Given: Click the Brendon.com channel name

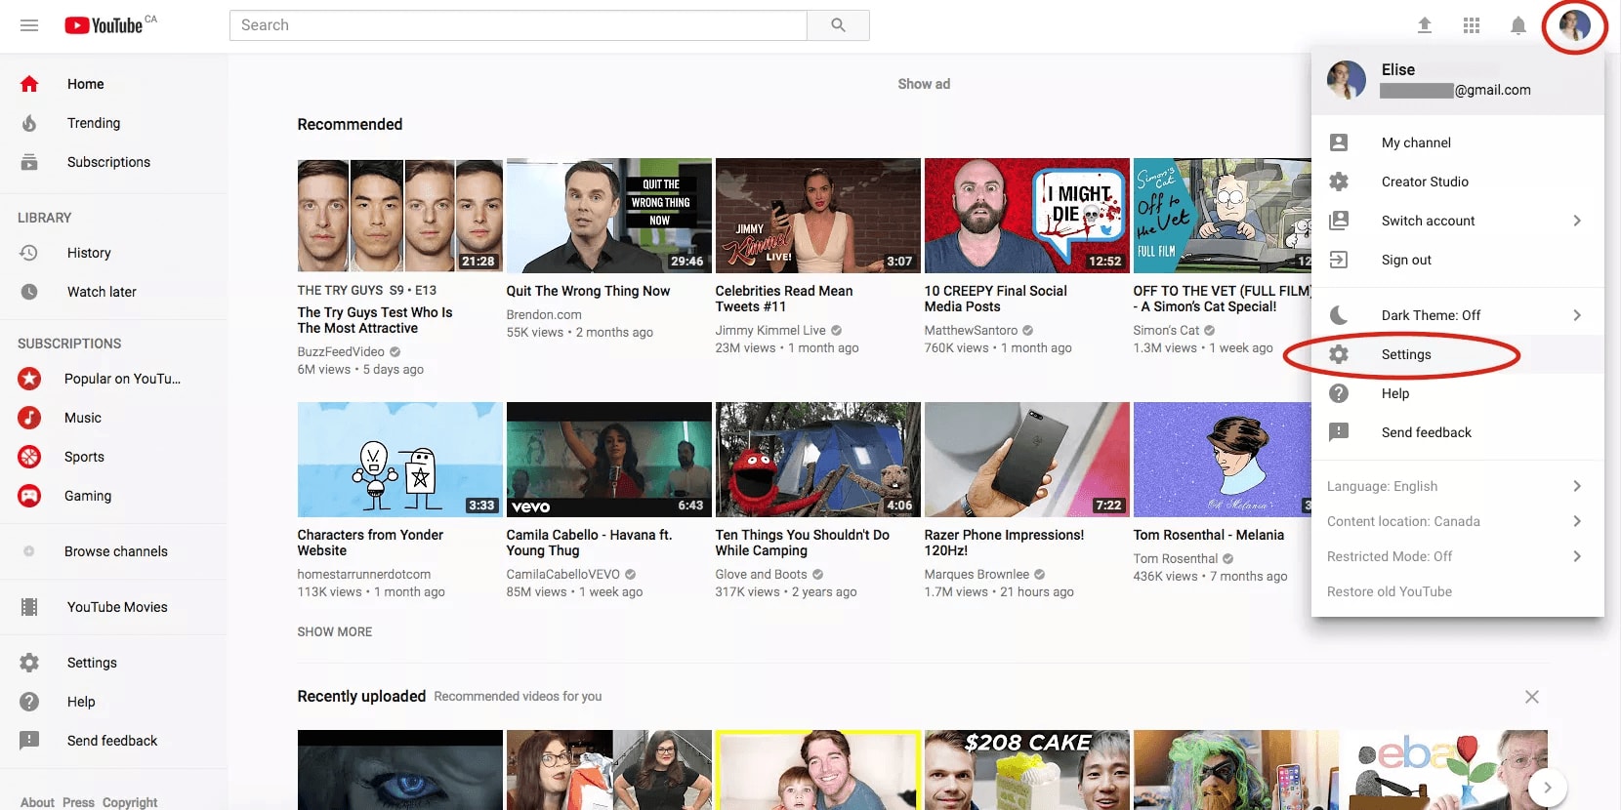Looking at the screenshot, I should tap(544, 314).
